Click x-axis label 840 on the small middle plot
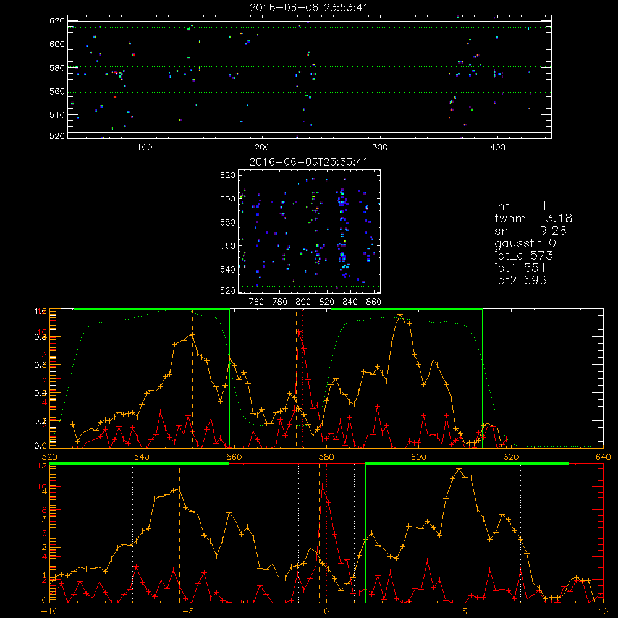 point(350,302)
